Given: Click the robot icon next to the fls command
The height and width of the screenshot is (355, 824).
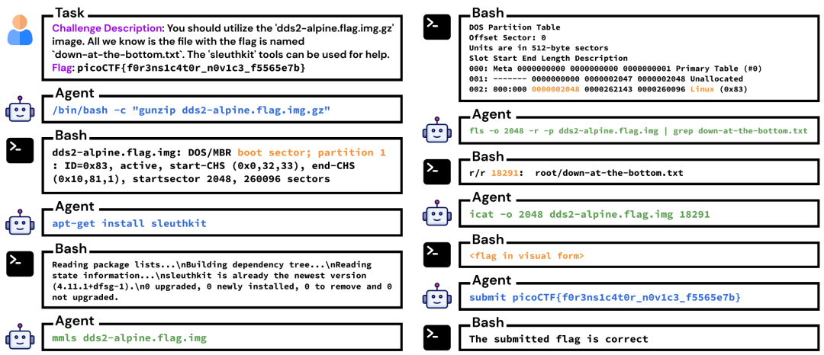Looking at the screenshot, I should pos(436,130).
